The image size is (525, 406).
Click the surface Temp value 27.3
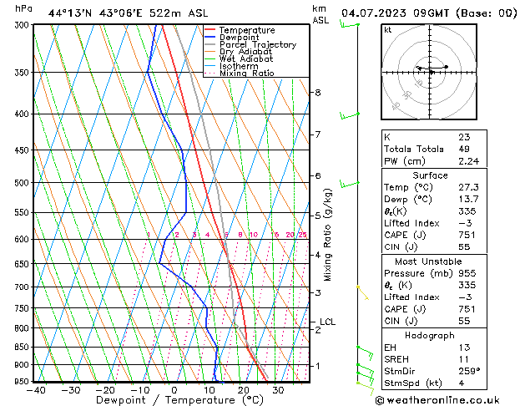pyautogui.click(x=468, y=187)
